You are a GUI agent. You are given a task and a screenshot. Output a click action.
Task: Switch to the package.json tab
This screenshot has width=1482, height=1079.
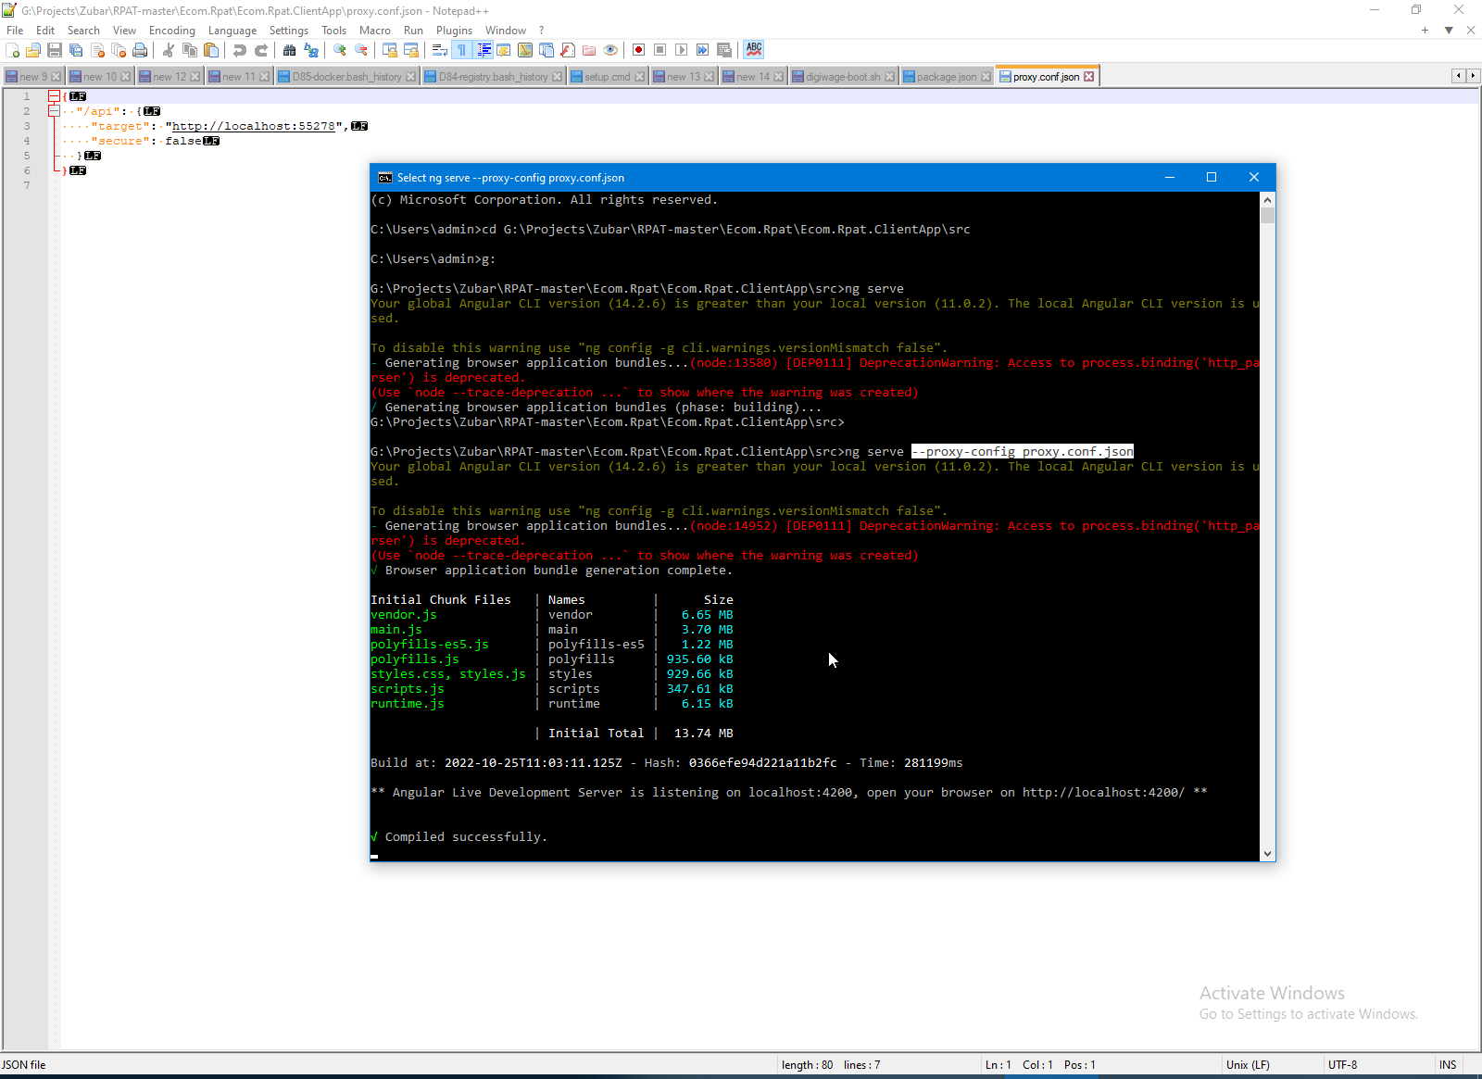point(948,77)
